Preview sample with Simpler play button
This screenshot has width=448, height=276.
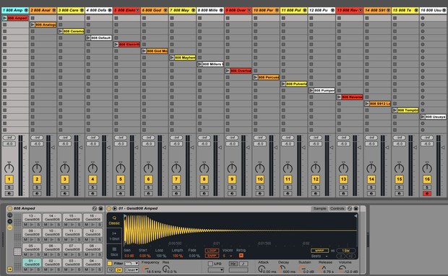[x=115, y=208]
